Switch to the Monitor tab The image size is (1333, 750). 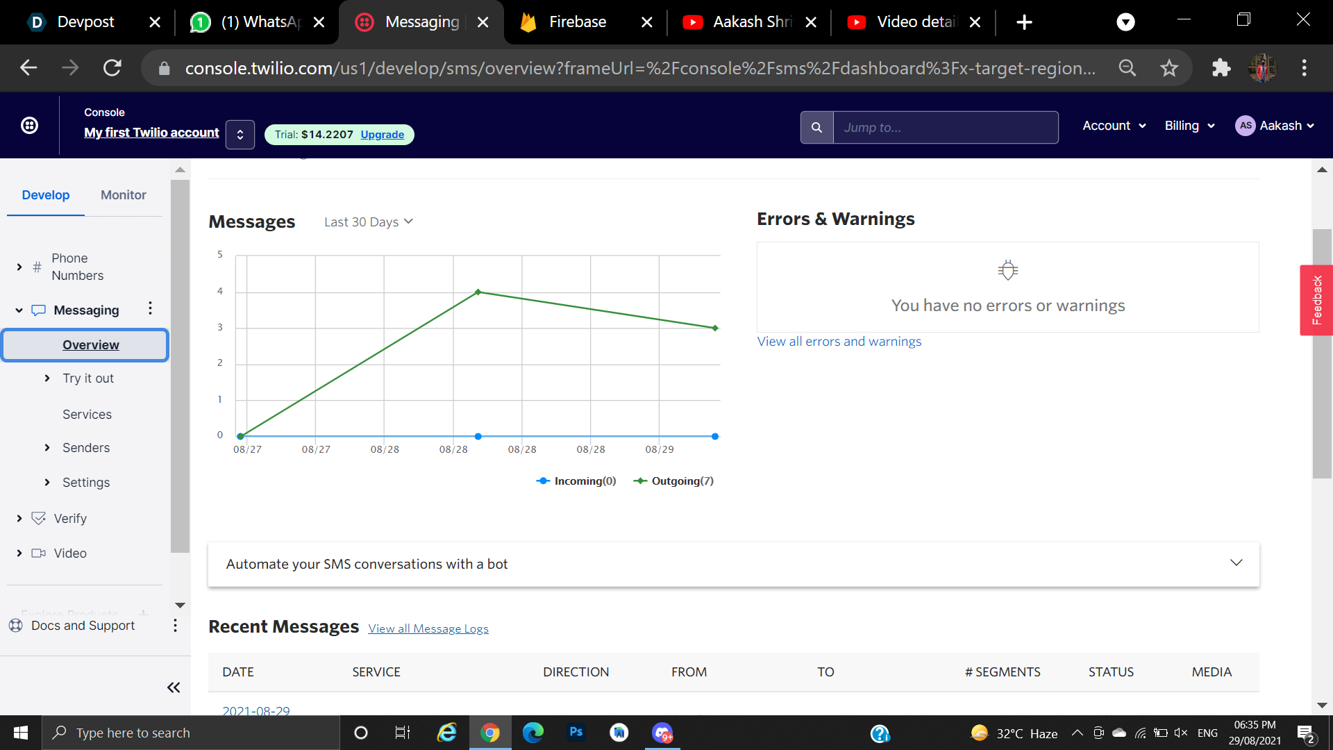pos(124,195)
